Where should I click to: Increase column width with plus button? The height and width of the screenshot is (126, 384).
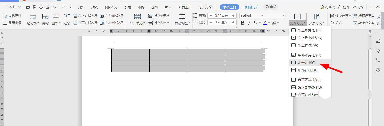[233, 22]
